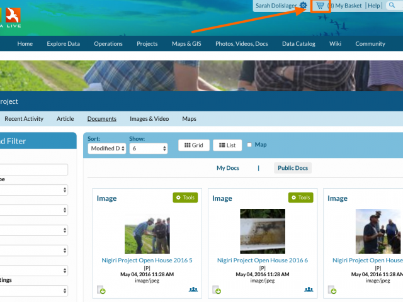
Task: Switch to Documents tab
Action: (x=102, y=119)
